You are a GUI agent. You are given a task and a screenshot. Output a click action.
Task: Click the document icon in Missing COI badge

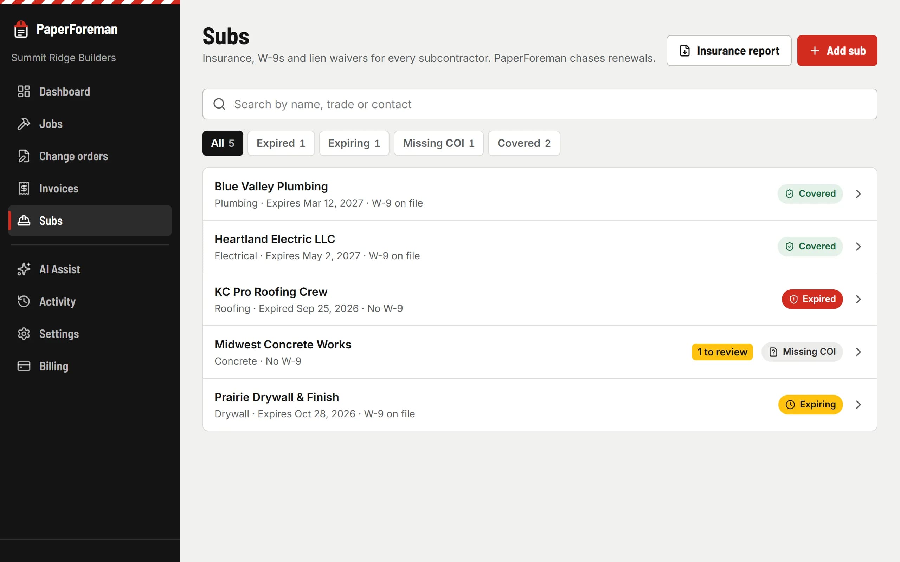pyautogui.click(x=773, y=352)
